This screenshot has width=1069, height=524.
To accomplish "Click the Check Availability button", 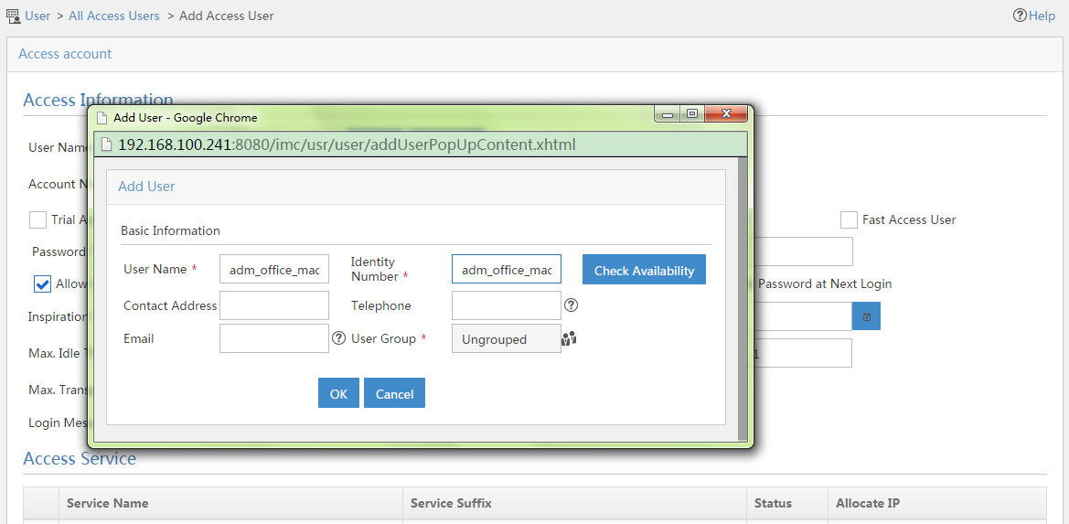I will click(x=644, y=270).
